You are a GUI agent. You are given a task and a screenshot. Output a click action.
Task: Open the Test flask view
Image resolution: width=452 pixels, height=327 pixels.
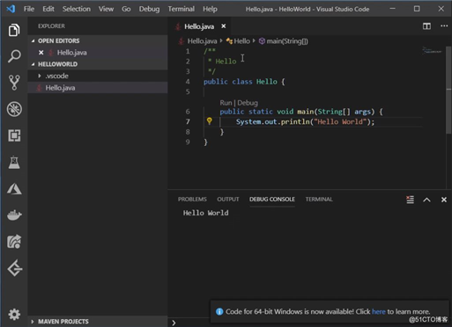click(14, 162)
